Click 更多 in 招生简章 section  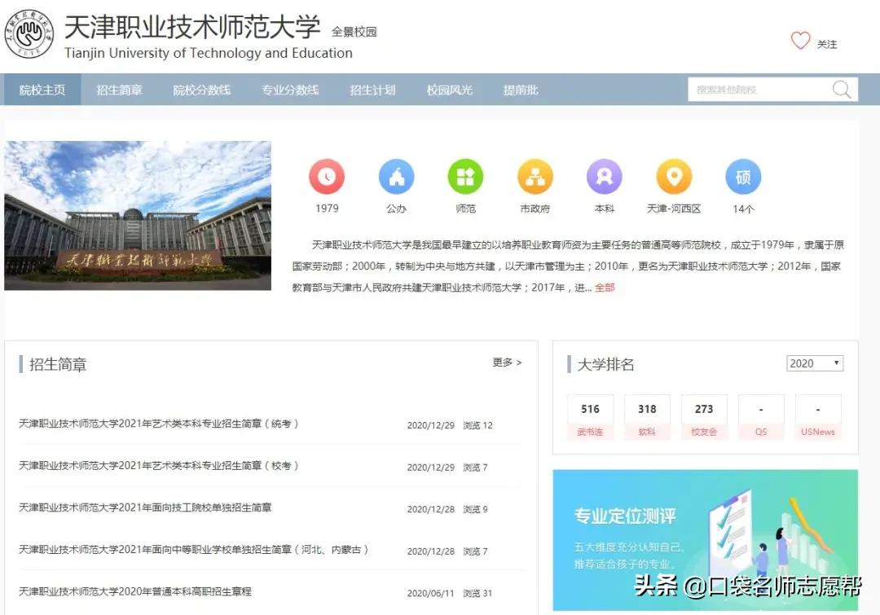point(508,362)
